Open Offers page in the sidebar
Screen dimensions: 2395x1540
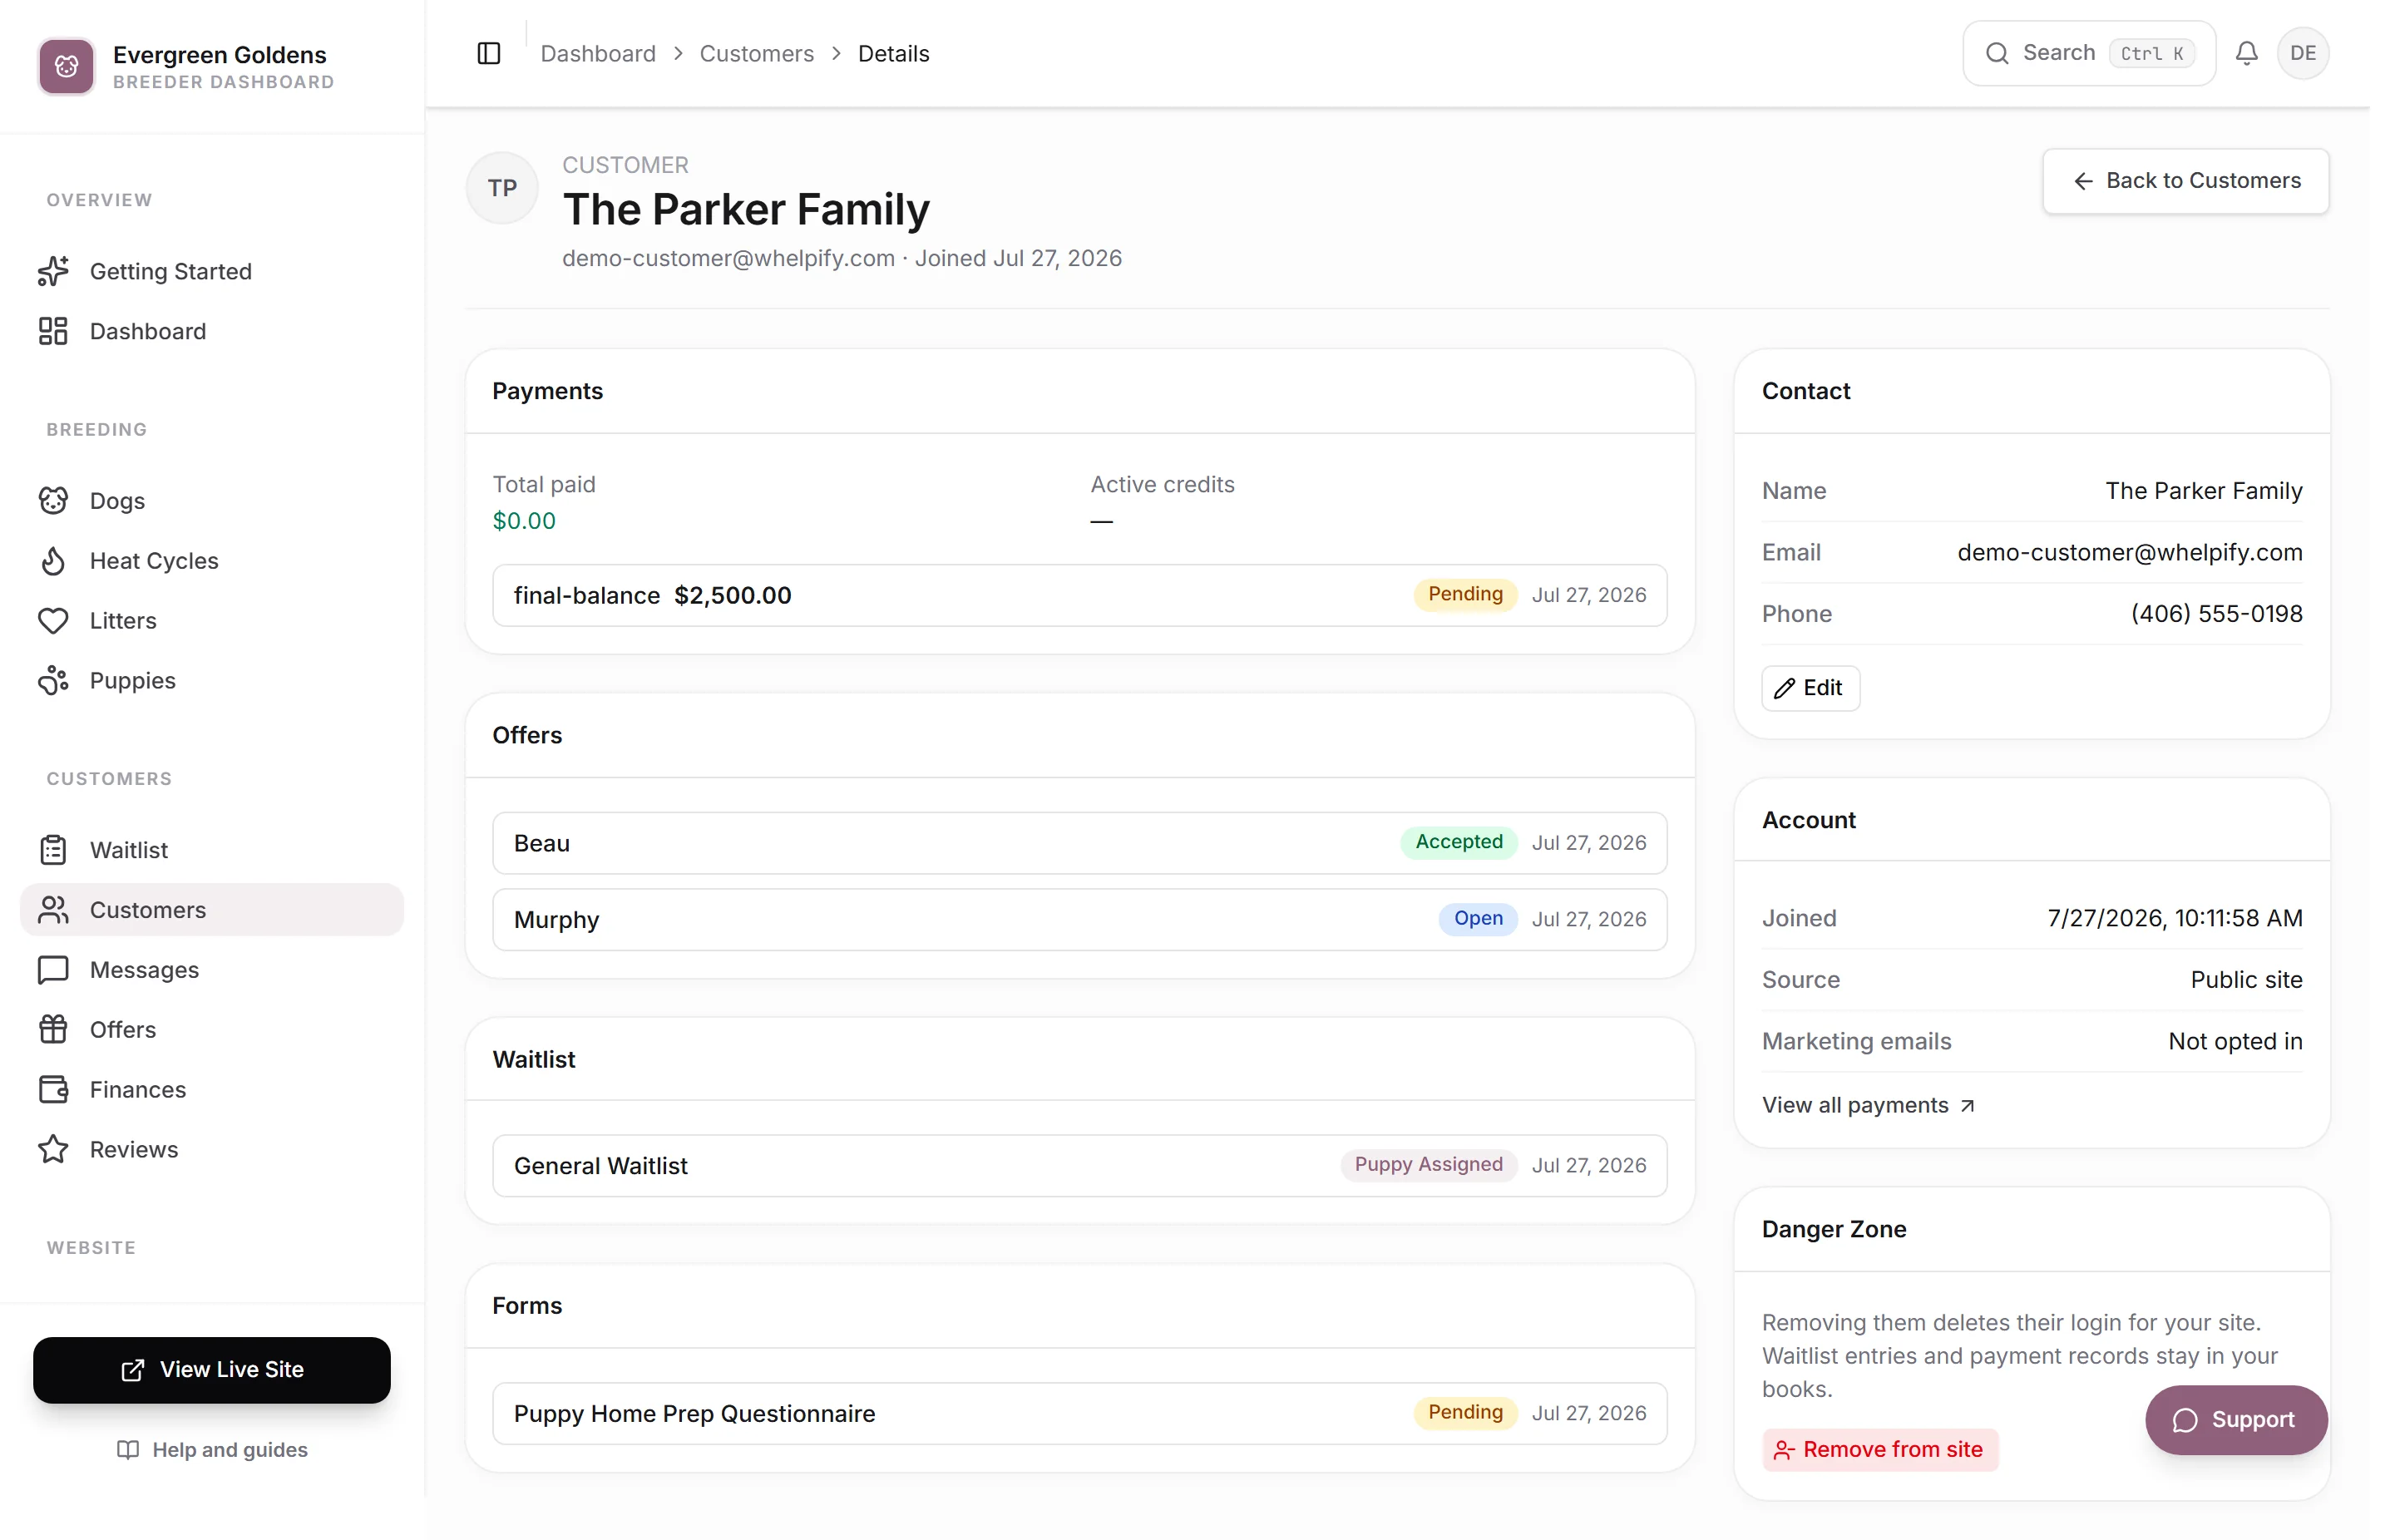coord(212,1030)
